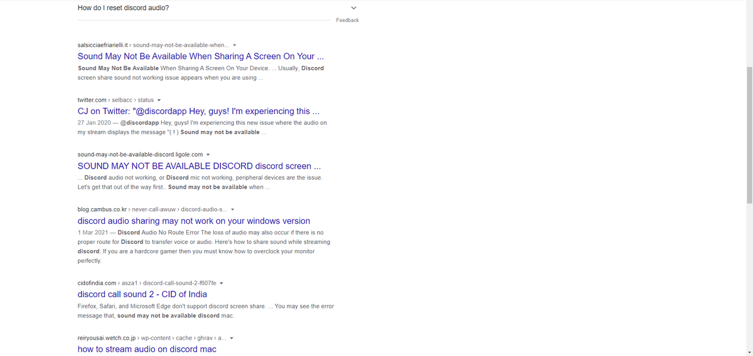Click the 'Sound May Not Be Available When Sharing' snippet
The height and width of the screenshot is (356, 753).
click(x=201, y=73)
